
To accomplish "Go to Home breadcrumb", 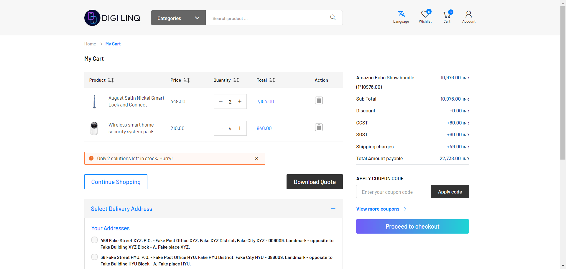I will 90,44.
